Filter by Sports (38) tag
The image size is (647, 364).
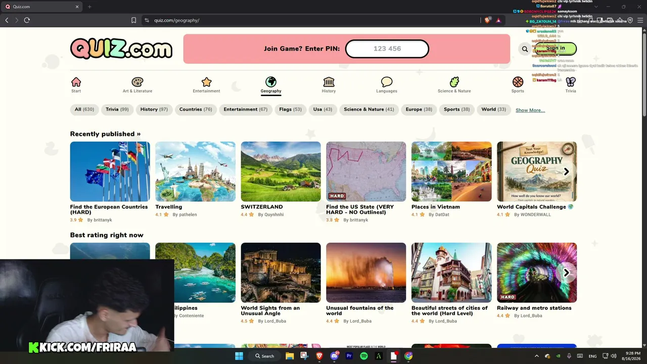[x=457, y=110]
